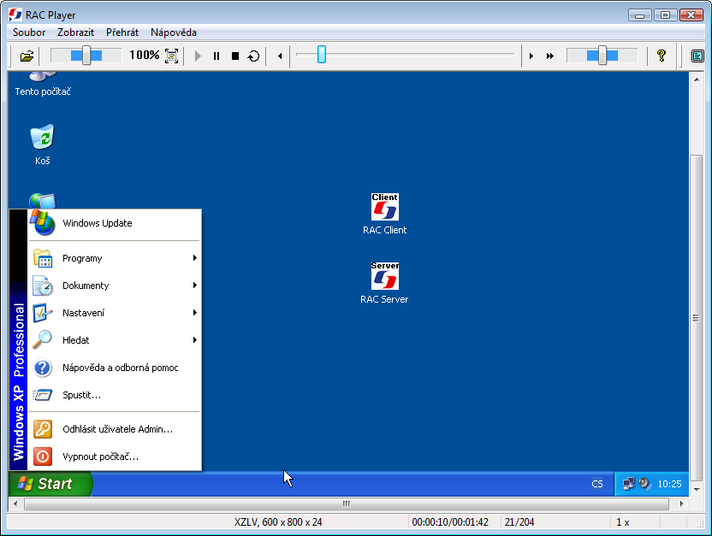Click the CS language indicator
Screen dimensions: 712x536
pos(597,484)
